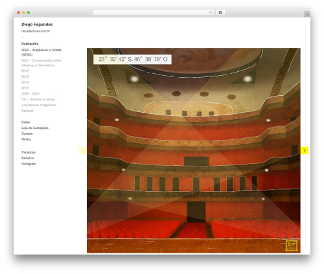Open the Diego Fagundes site title
324x274 pixels.
37,25
